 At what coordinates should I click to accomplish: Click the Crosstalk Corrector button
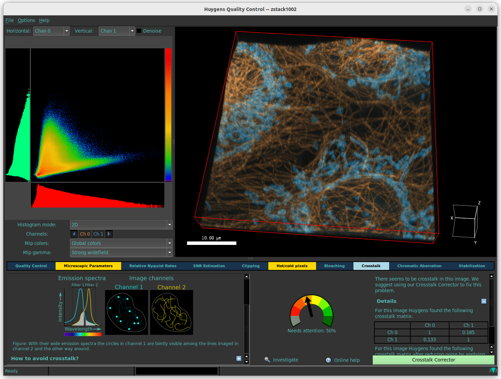click(433, 360)
